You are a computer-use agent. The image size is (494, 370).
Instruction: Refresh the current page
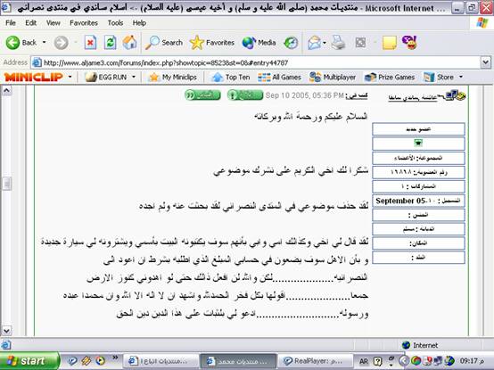110,43
